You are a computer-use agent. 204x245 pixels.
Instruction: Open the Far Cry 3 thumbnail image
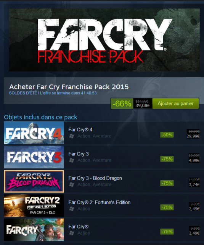pos(34,157)
